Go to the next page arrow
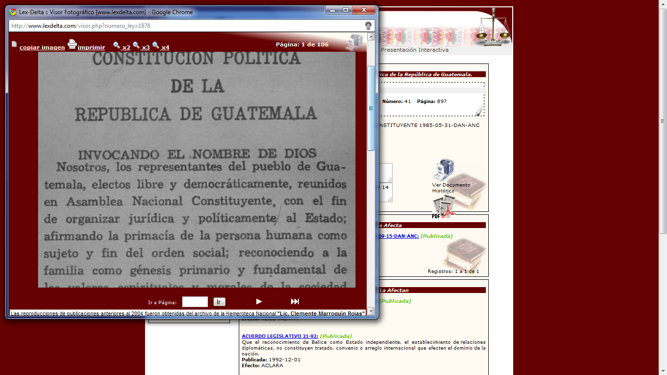The image size is (667, 375). tap(259, 302)
